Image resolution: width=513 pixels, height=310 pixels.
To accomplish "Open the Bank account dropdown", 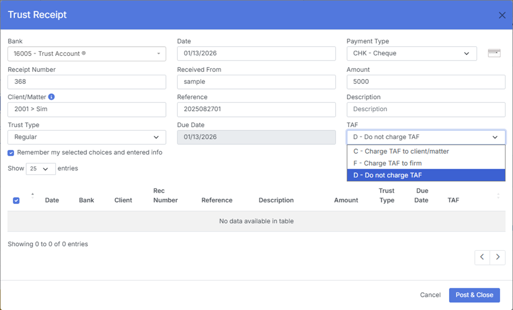I will [x=87, y=54].
